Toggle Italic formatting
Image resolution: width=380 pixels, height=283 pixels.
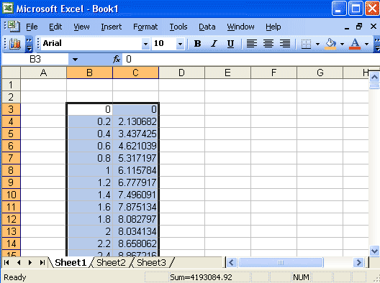click(214, 44)
